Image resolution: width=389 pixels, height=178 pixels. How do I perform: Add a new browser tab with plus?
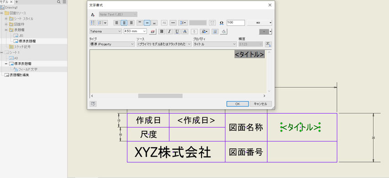pyautogui.click(x=16, y=2)
